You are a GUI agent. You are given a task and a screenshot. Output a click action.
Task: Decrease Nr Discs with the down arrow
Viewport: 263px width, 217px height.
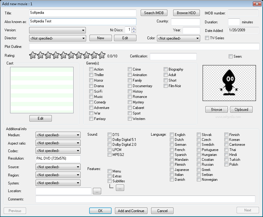pos(134,31)
